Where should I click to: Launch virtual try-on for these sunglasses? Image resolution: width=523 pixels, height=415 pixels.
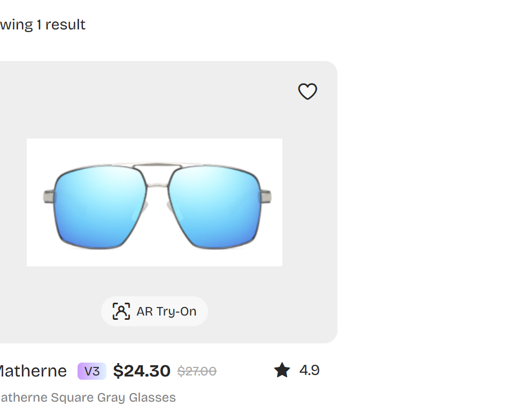(x=155, y=311)
